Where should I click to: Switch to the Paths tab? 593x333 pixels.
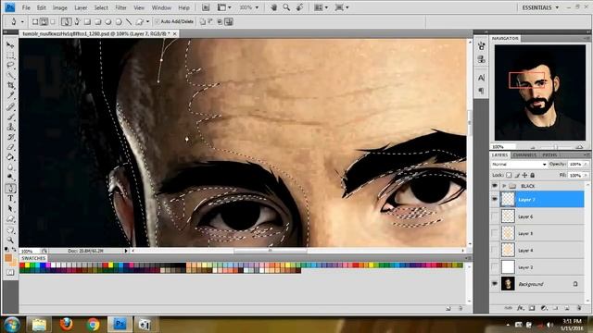pos(549,154)
